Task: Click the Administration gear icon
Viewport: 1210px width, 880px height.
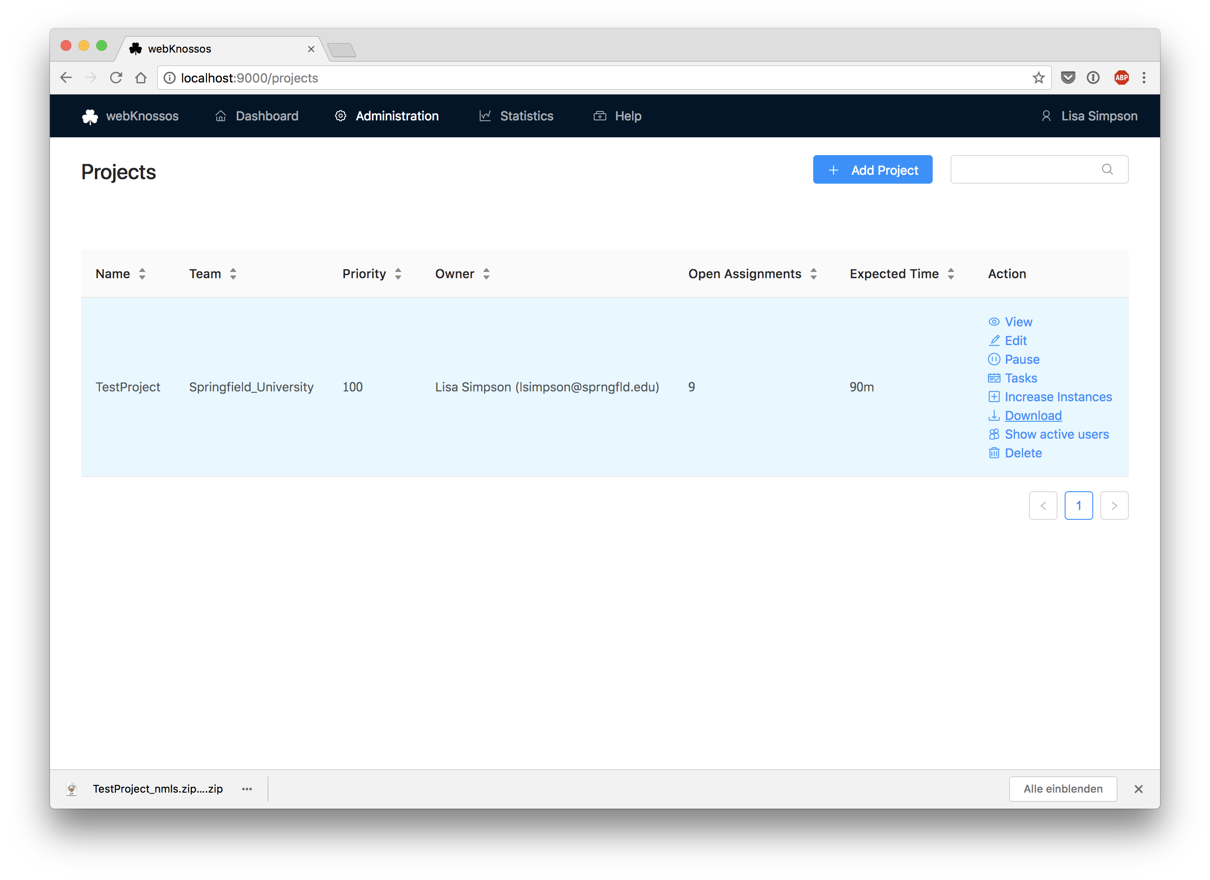Action: tap(340, 116)
